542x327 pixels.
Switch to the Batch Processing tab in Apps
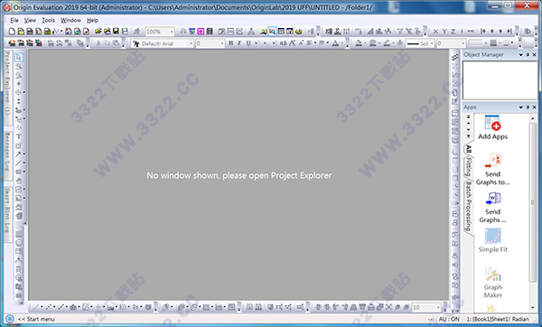[468, 206]
